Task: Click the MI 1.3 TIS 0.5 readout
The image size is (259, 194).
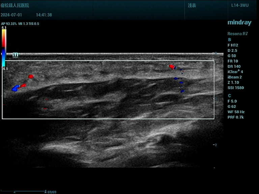Action: coord(29,24)
